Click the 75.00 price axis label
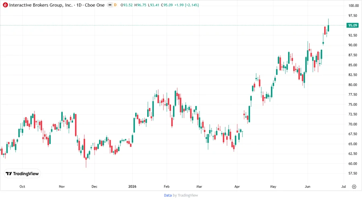 (x=353, y=104)
